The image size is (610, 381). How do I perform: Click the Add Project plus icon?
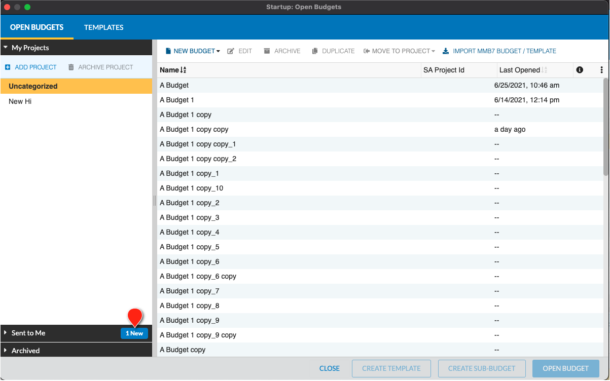point(8,67)
